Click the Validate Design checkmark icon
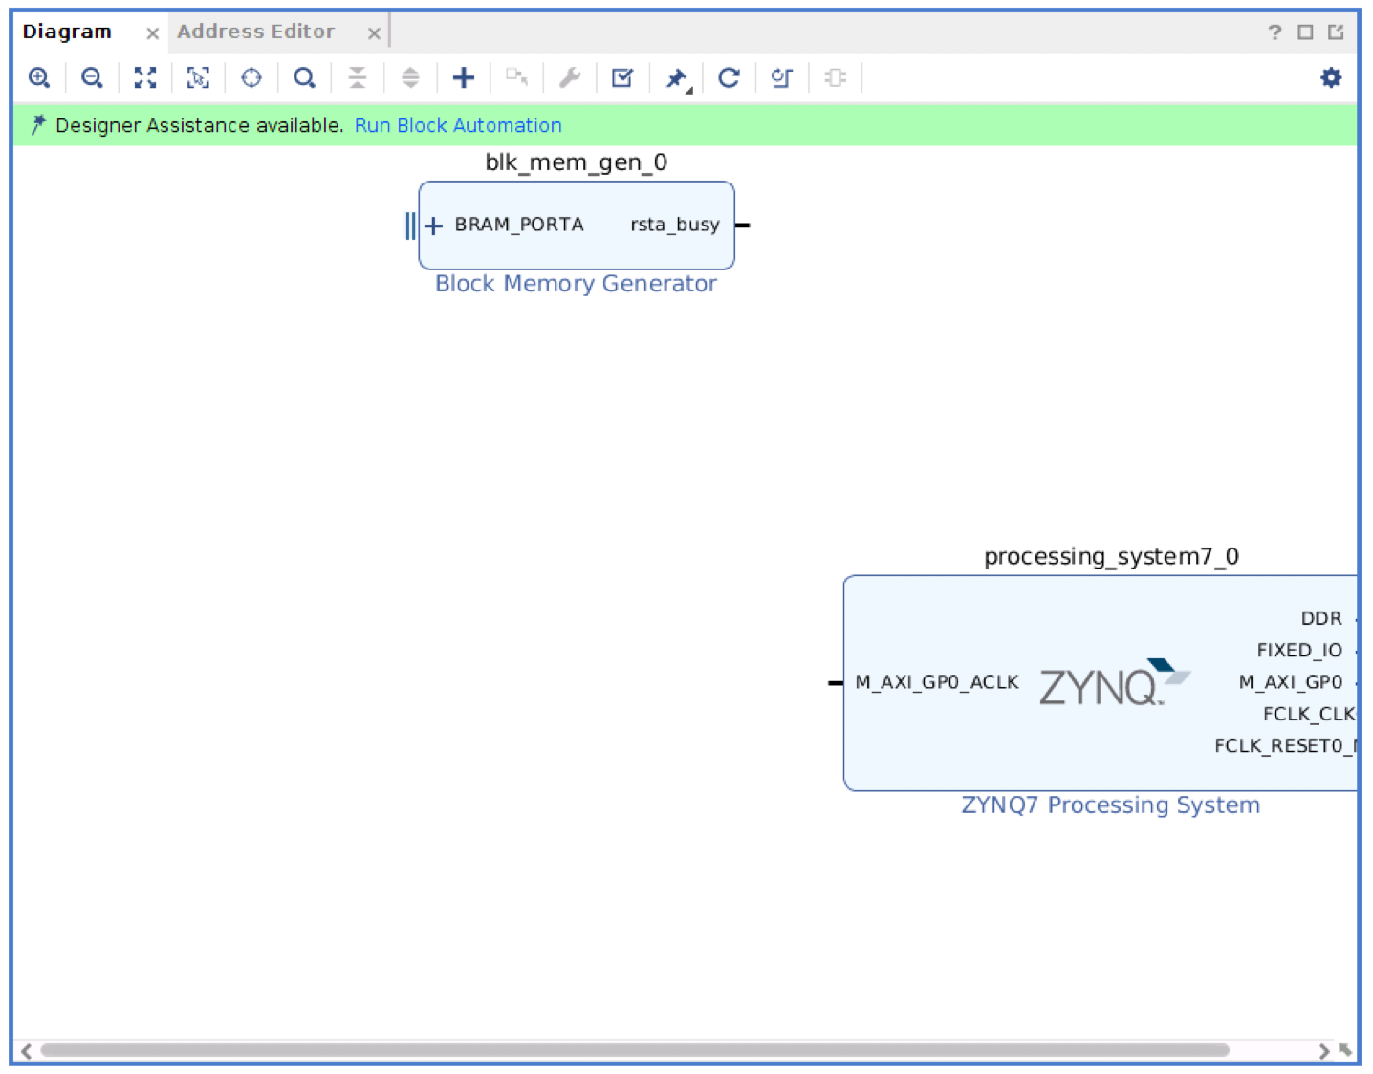The height and width of the screenshot is (1074, 1373). (622, 77)
